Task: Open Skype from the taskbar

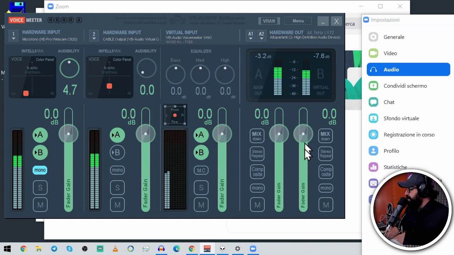Action: [69, 249]
